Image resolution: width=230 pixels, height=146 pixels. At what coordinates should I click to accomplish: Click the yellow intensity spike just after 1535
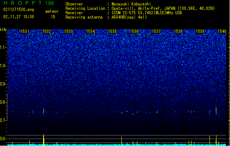(122, 141)
